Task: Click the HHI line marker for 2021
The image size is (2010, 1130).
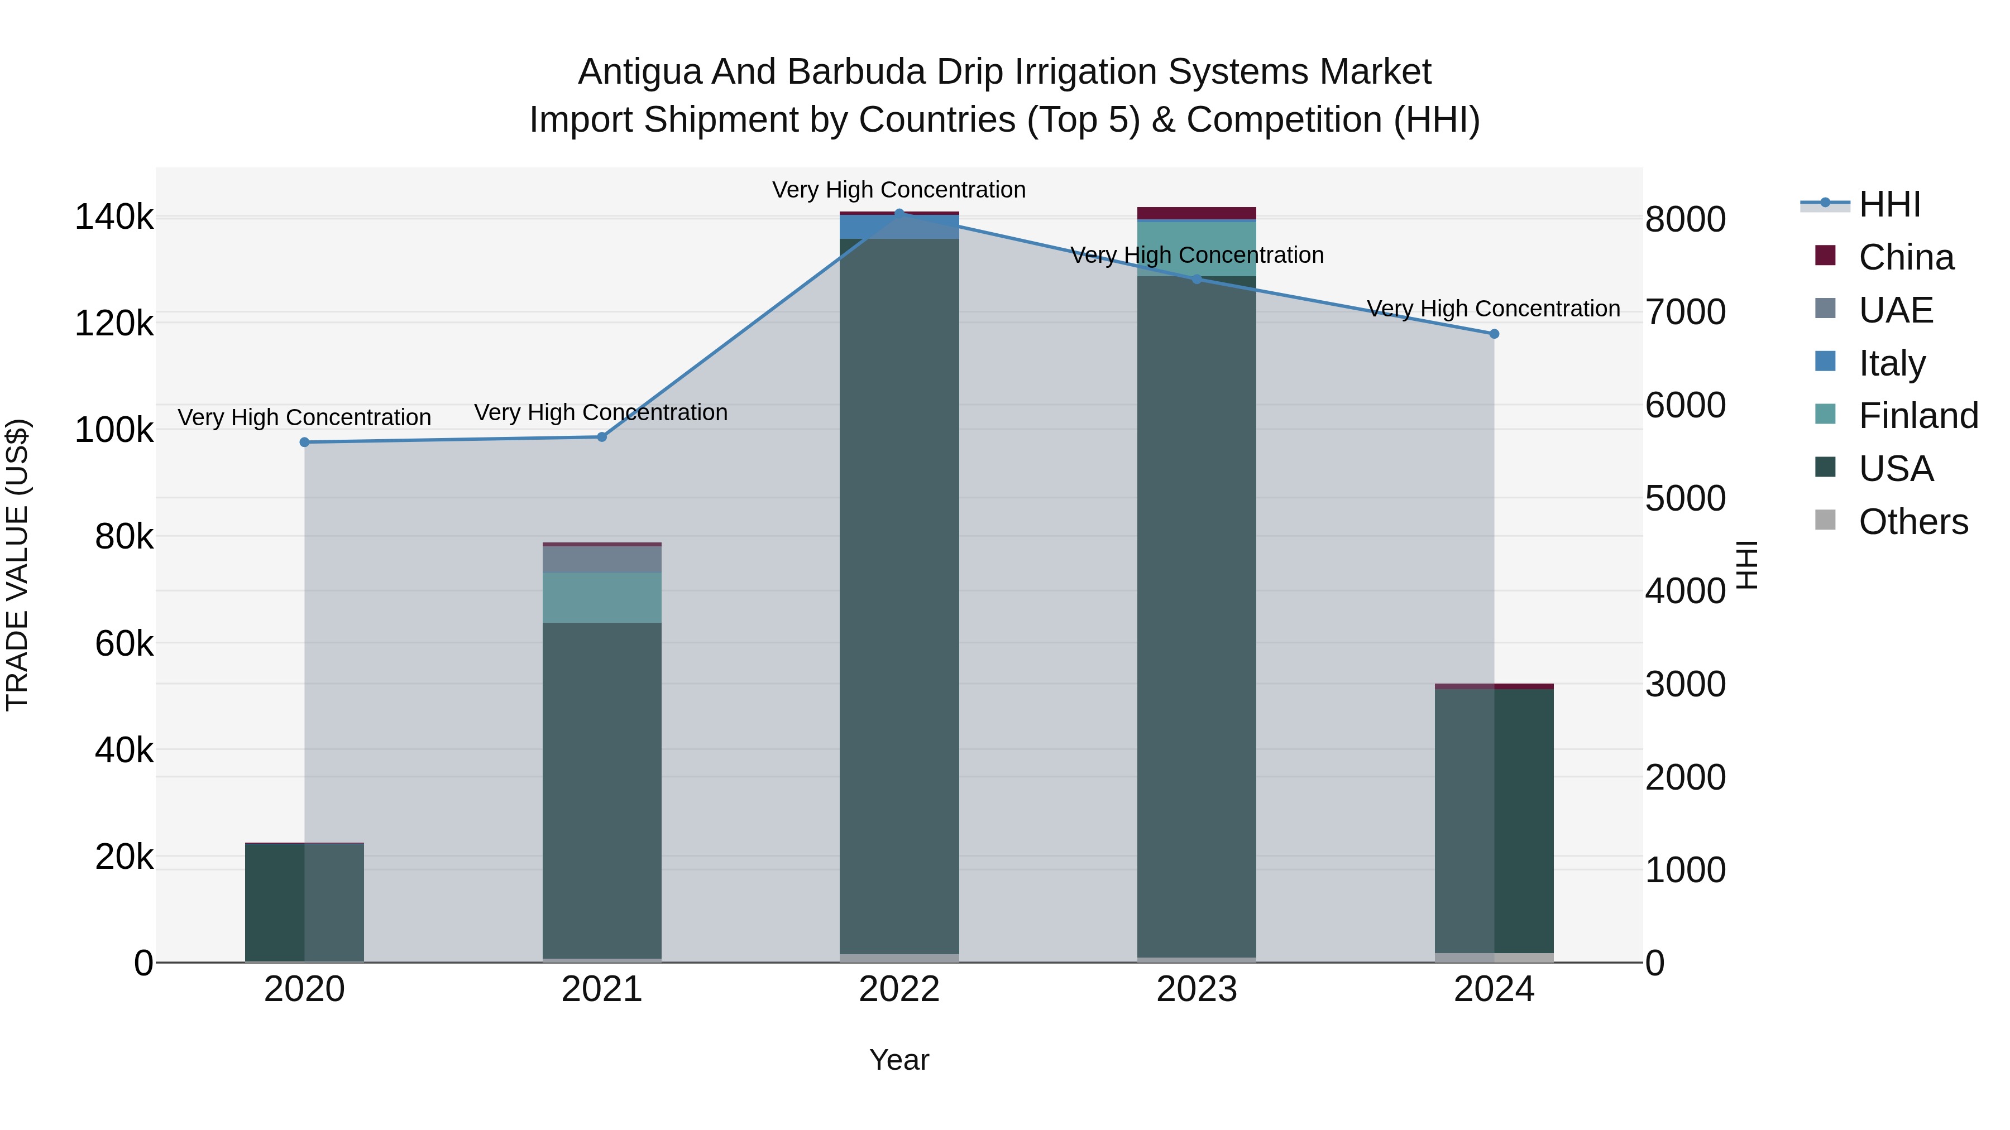Action: click(601, 437)
